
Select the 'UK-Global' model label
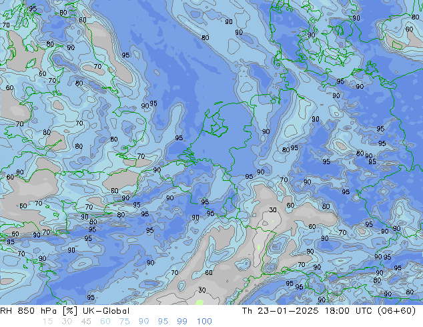[106, 311]
